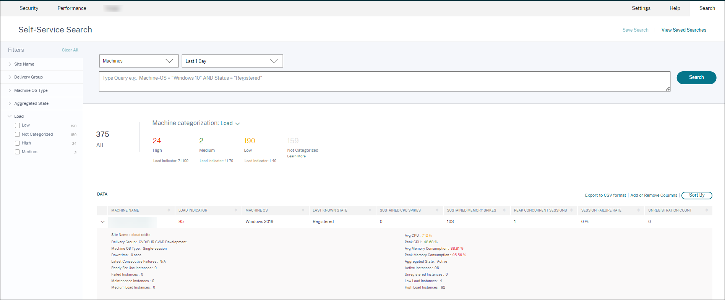Open the Machines data source dropdown
725x300 pixels.
(138, 61)
